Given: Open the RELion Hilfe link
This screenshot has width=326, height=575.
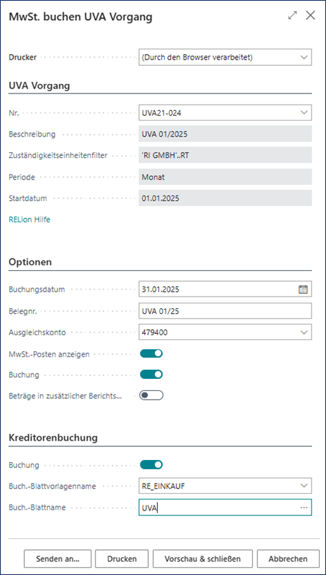Looking at the screenshot, I should (x=29, y=220).
